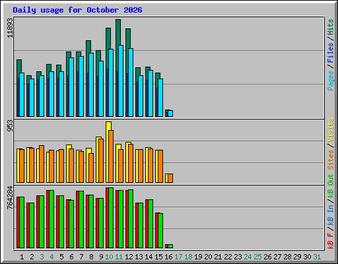Click day 27 on the x-axis
This screenshot has height=264, width=338.
tap(277, 257)
